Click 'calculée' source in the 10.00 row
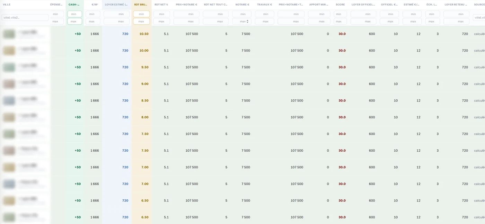The height and width of the screenshot is (224, 485). click(479, 51)
